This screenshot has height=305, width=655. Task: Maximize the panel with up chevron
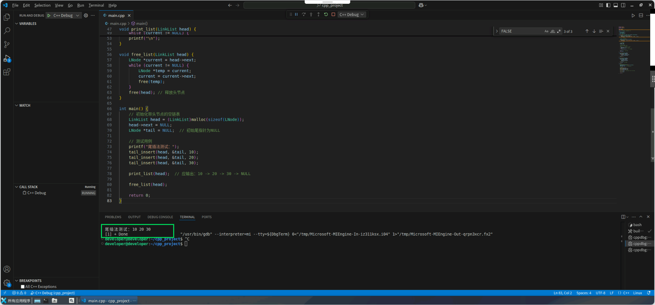pyautogui.click(x=641, y=217)
